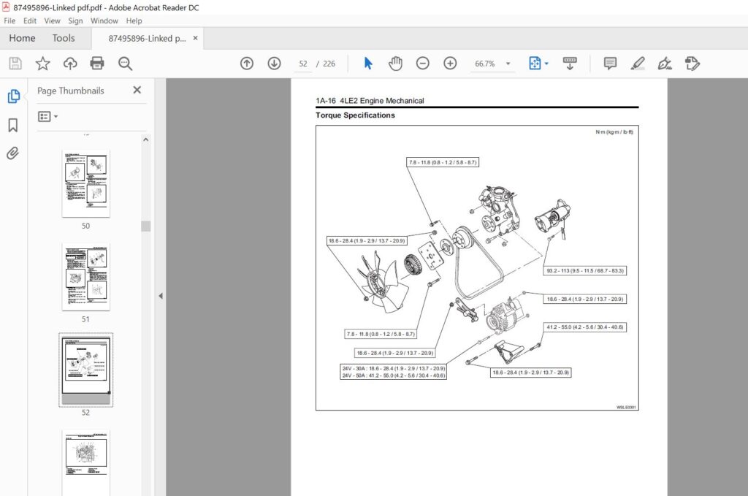Viewport: 748px width, 496px height.
Task: Go to the next page arrow
Action: [x=275, y=64]
